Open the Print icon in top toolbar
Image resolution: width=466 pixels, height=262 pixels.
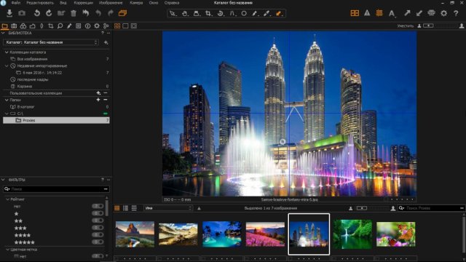tap(431, 13)
